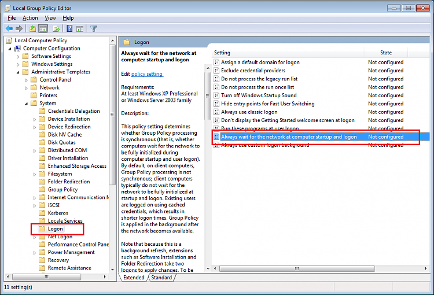Image resolution: width=434 pixels, height=295 pixels.
Task: Toggle the Show/Hide Action Pane icon
Action: 80,28
